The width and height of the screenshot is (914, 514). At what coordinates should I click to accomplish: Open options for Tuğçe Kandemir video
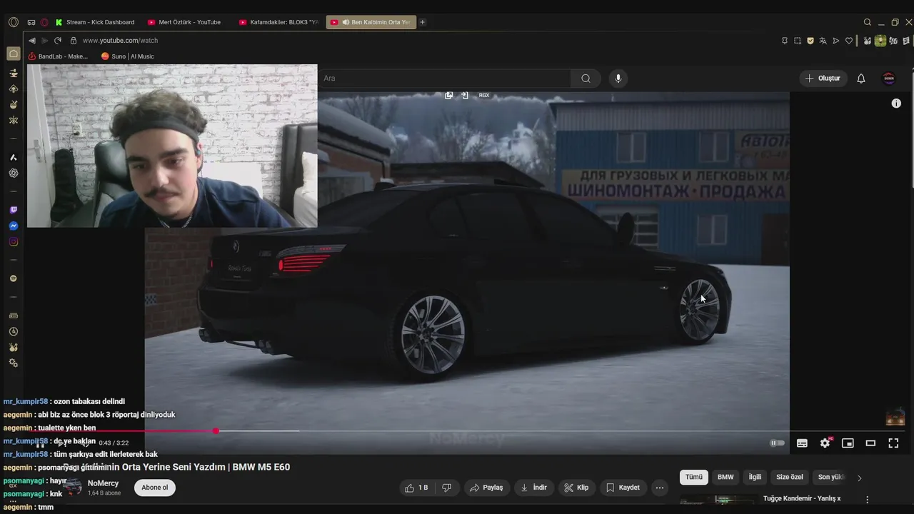coord(867,500)
